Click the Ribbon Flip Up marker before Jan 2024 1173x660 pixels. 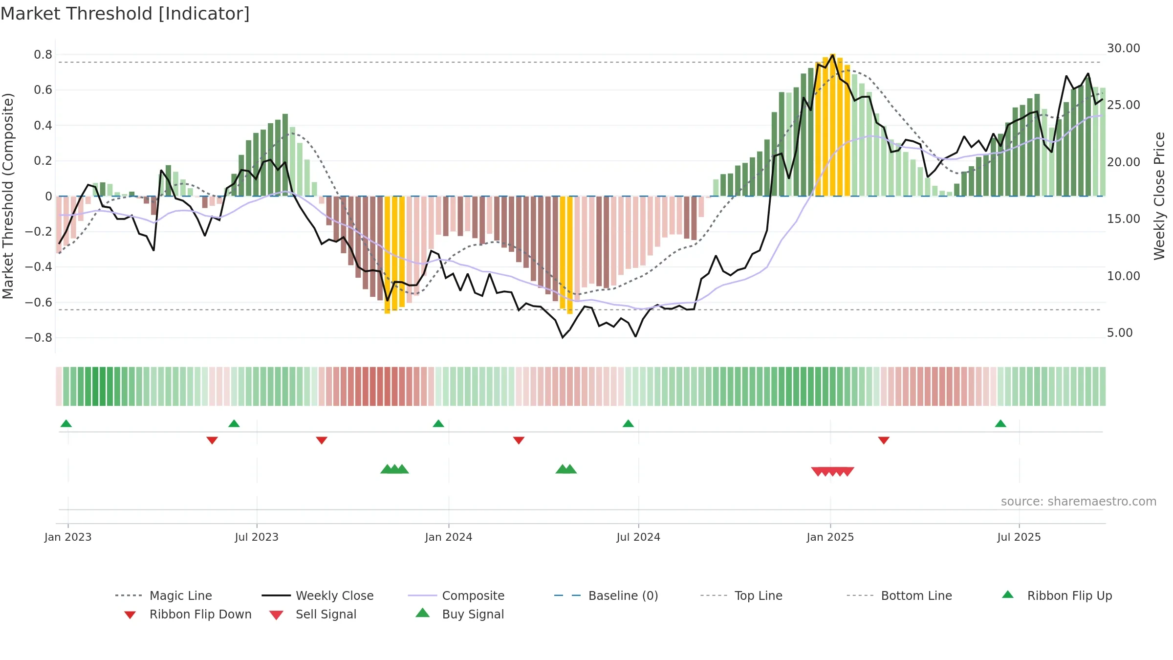click(438, 423)
